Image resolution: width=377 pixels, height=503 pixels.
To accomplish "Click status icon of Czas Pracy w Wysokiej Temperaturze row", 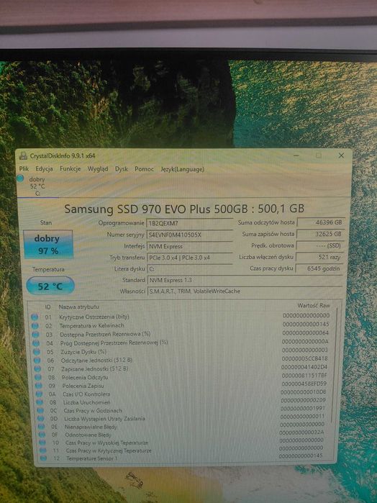I will pyautogui.click(x=42, y=443).
